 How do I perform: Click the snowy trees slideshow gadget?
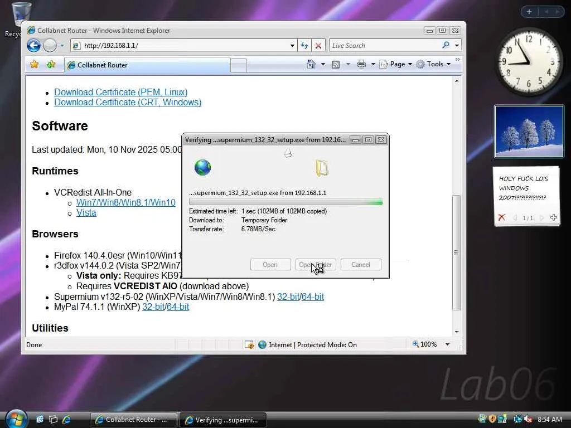529,132
